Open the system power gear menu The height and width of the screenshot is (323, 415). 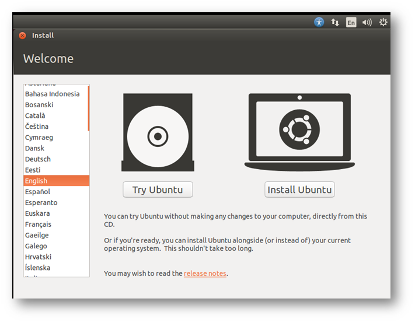(383, 22)
